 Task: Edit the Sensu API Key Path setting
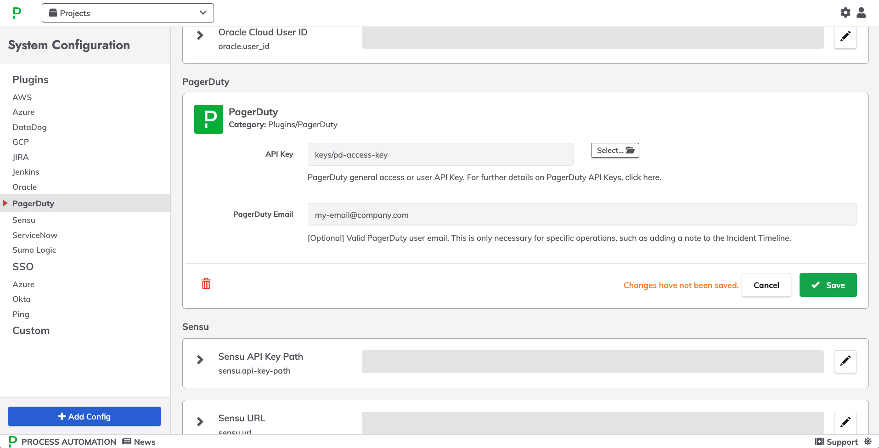(x=845, y=361)
